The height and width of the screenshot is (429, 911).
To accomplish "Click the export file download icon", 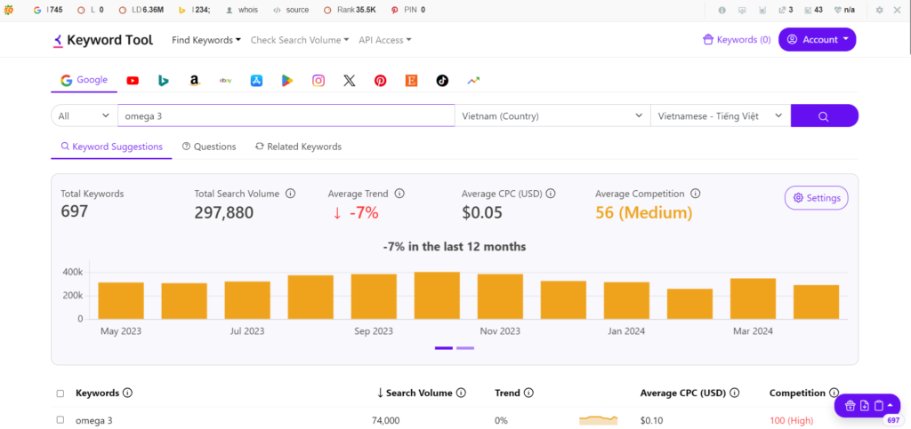I will coord(865,405).
